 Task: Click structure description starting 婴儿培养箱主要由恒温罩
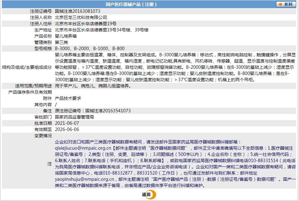pos(175,67)
